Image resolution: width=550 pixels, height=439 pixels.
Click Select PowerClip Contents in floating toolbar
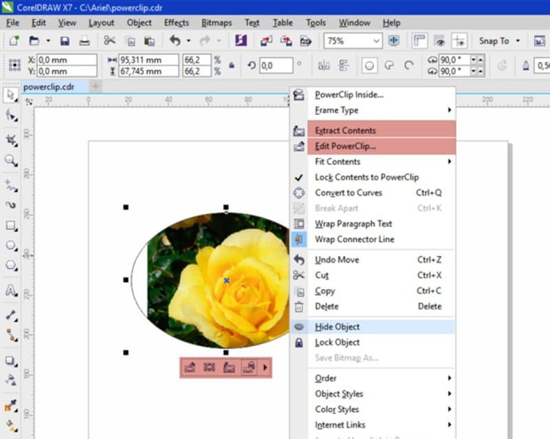click(x=209, y=367)
